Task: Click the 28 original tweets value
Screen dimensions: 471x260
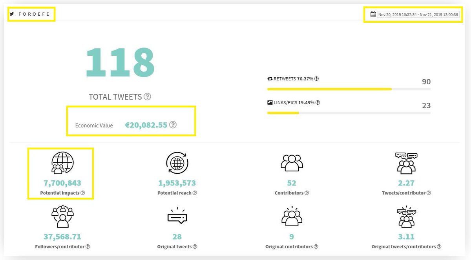Action: coord(177,237)
